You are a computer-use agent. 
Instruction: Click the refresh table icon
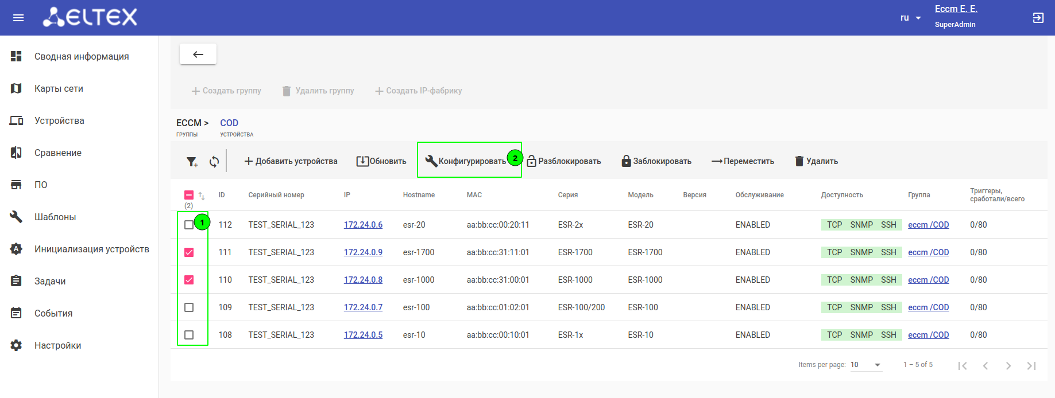(x=214, y=162)
